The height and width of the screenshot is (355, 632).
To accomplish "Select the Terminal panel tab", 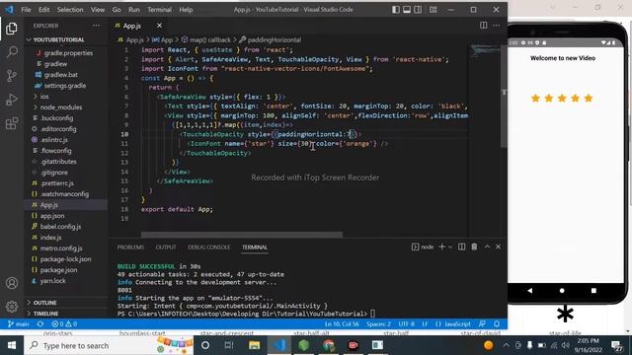I will [x=255, y=248].
